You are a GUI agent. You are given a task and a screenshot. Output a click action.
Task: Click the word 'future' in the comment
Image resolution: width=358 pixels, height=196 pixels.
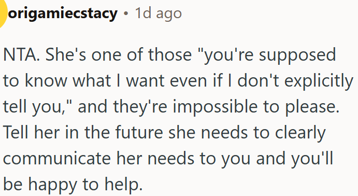pyautogui.click(x=139, y=133)
